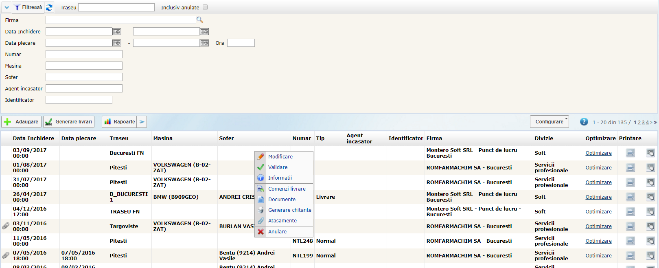Screen dimensions: 659x268
Task: Open the Configurare dropdown
Action: point(549,122)
